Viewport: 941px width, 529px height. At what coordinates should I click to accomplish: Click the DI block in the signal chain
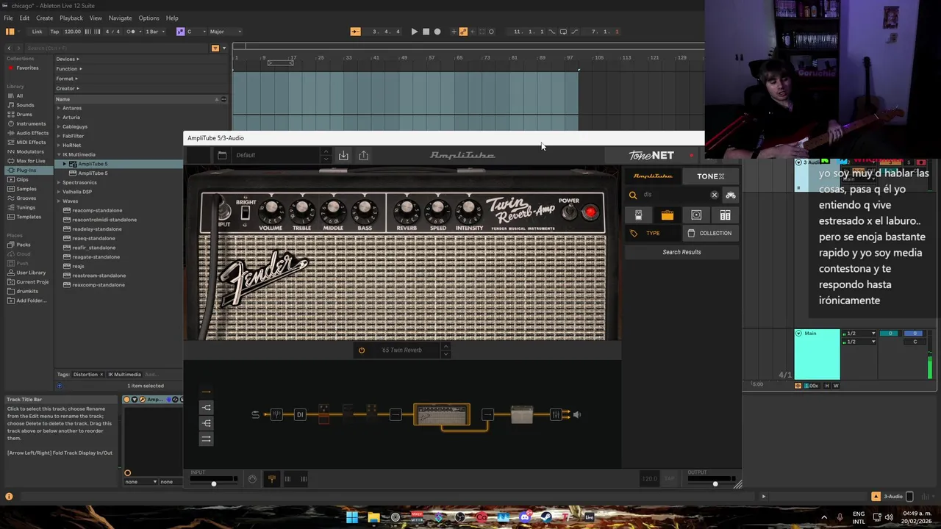point(299,414)
